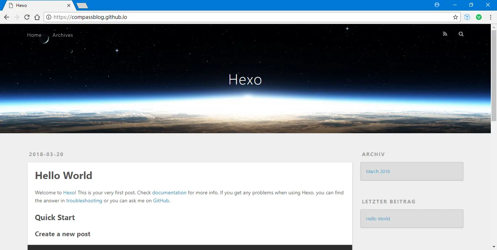The height and width of the screenshot is (250, 497).
Task: Follow the GitHub link
Action: pos(161,201)
